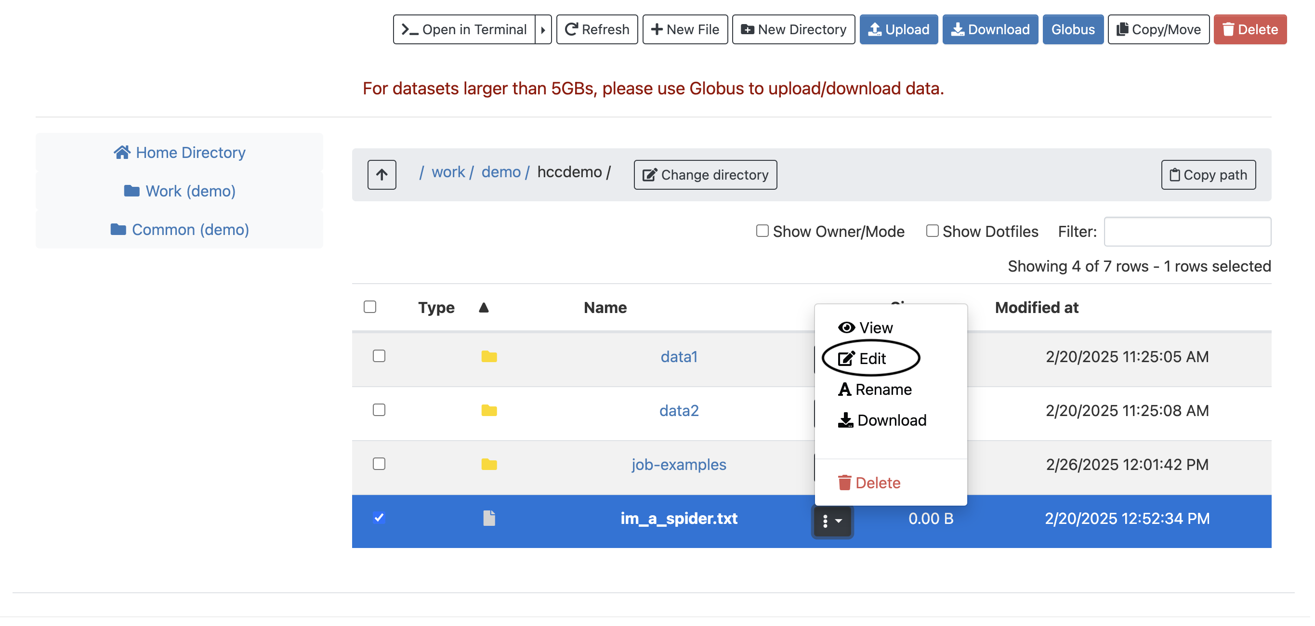Collapse the im_a_spider.txt actions dropdown
The height and width of the screenshot is (626, 1315).
(x=831, y=521)
